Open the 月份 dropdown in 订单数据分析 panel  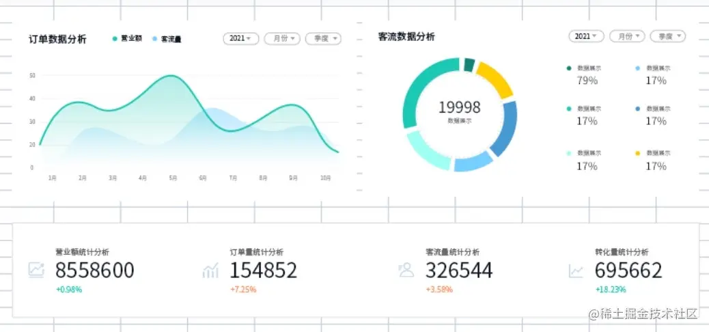click(x=282, y=38)
